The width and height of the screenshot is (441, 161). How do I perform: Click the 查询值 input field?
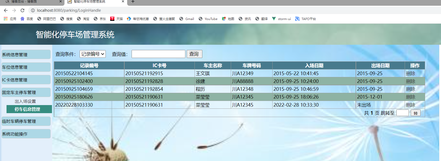(158, 54)
